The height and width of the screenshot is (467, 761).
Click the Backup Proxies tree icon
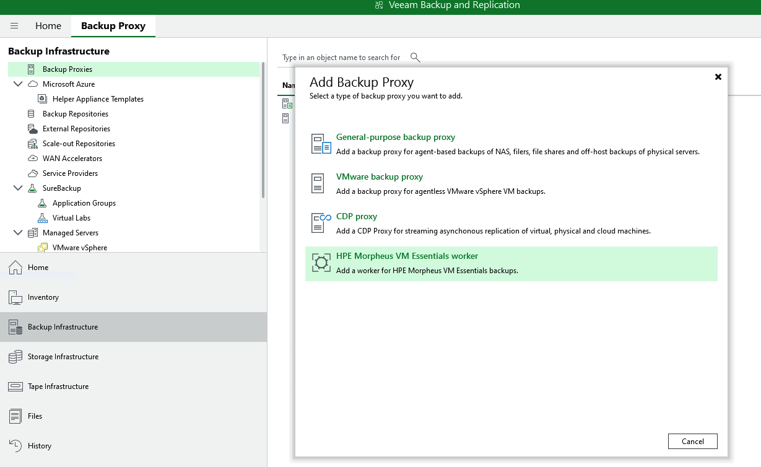tap(32, 69)
